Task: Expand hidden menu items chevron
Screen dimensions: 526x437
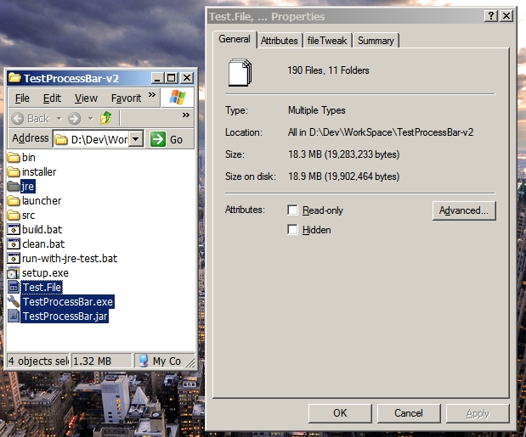Action: tap(152, 95)
